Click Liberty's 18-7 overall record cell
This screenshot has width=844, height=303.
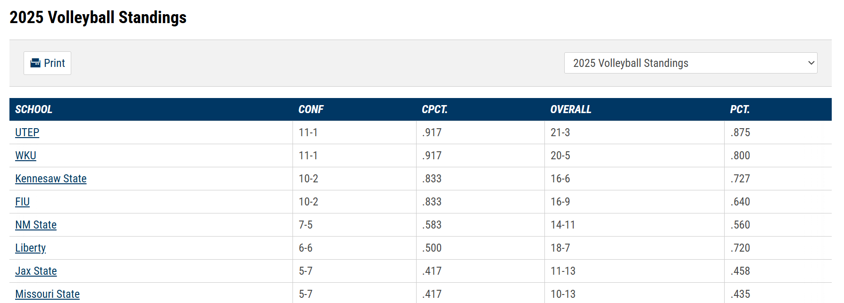(560, 248)
